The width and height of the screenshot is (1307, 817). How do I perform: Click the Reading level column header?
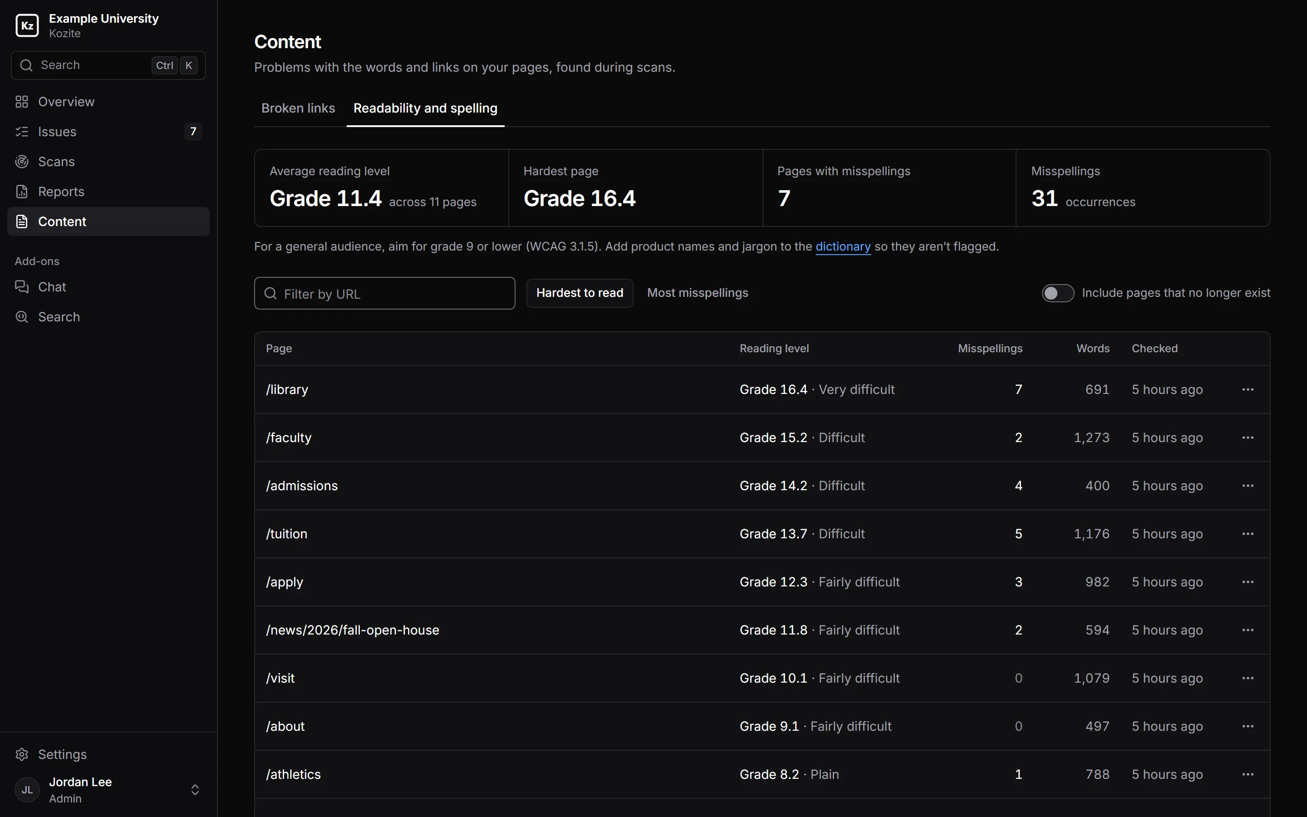click(774, 349)
